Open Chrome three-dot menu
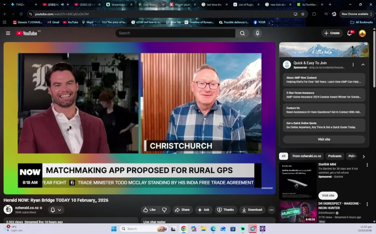 [x=371, y=14]
